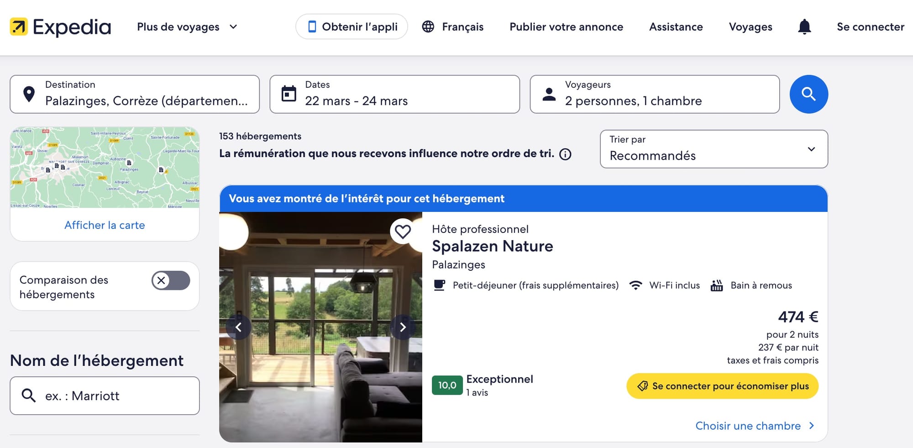Go to Voyages in the header

[x=750, y=27]
